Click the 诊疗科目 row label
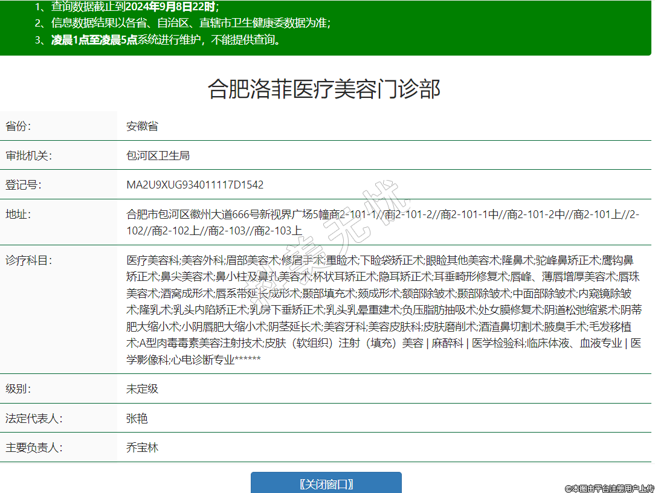 (x=28, y=260)
